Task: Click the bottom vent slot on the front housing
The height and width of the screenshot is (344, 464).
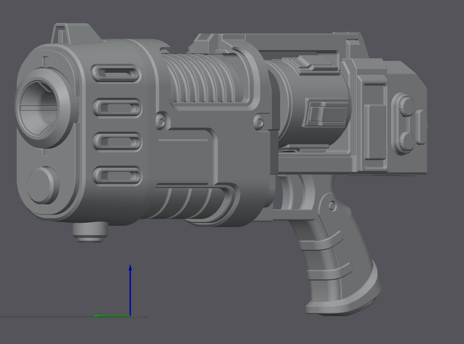Action: [119, 176]
